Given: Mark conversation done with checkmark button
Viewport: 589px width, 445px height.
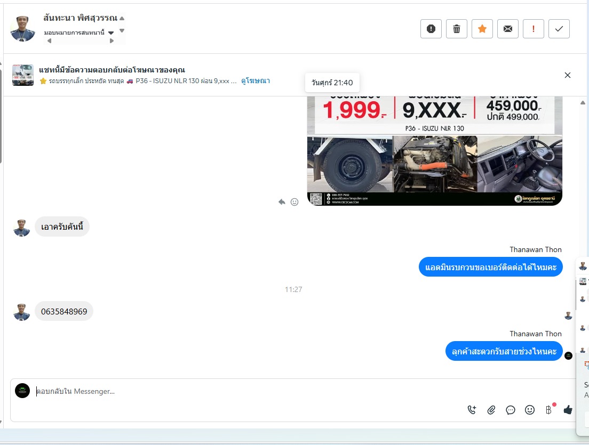Looking at the screenshot, I should click(559, 29).
